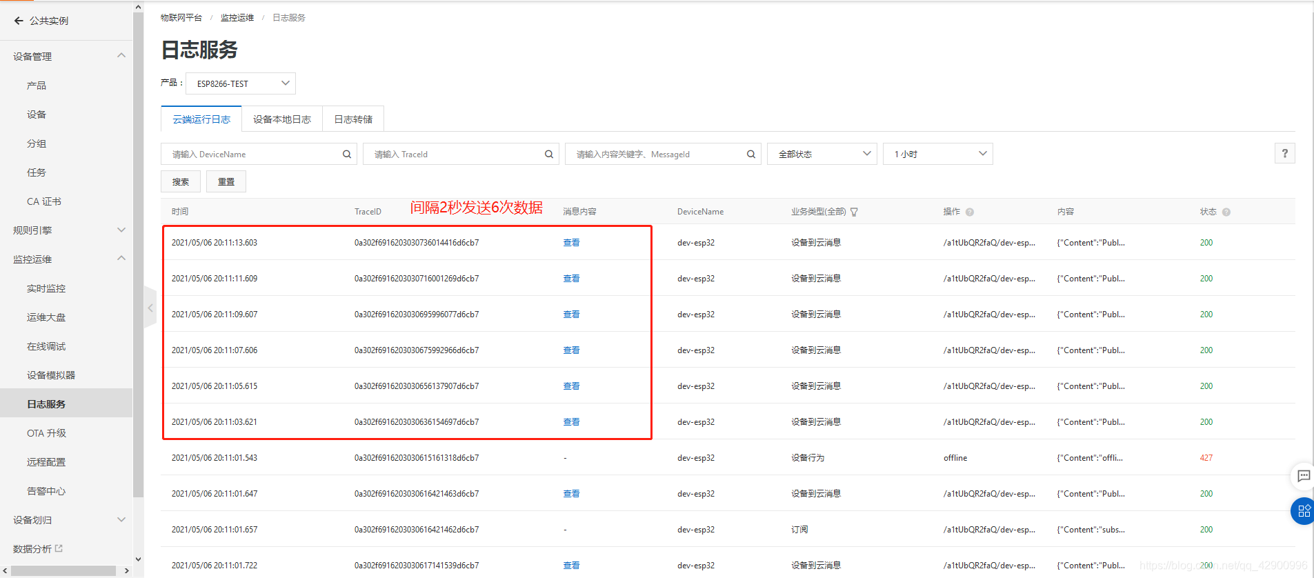Click the 订阅 business type cell
The width and height of the screenshot is (1314, 578).
(799, 530)
